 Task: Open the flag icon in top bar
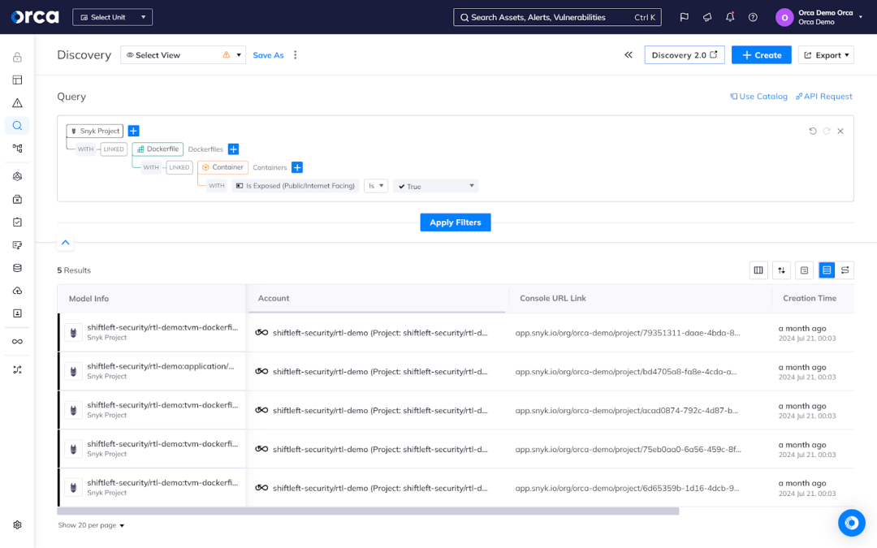click(684, 17)
